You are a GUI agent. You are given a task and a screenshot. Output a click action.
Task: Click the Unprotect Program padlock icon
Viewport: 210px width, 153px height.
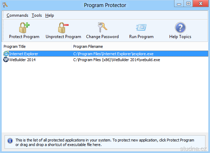tap(63, 28)
